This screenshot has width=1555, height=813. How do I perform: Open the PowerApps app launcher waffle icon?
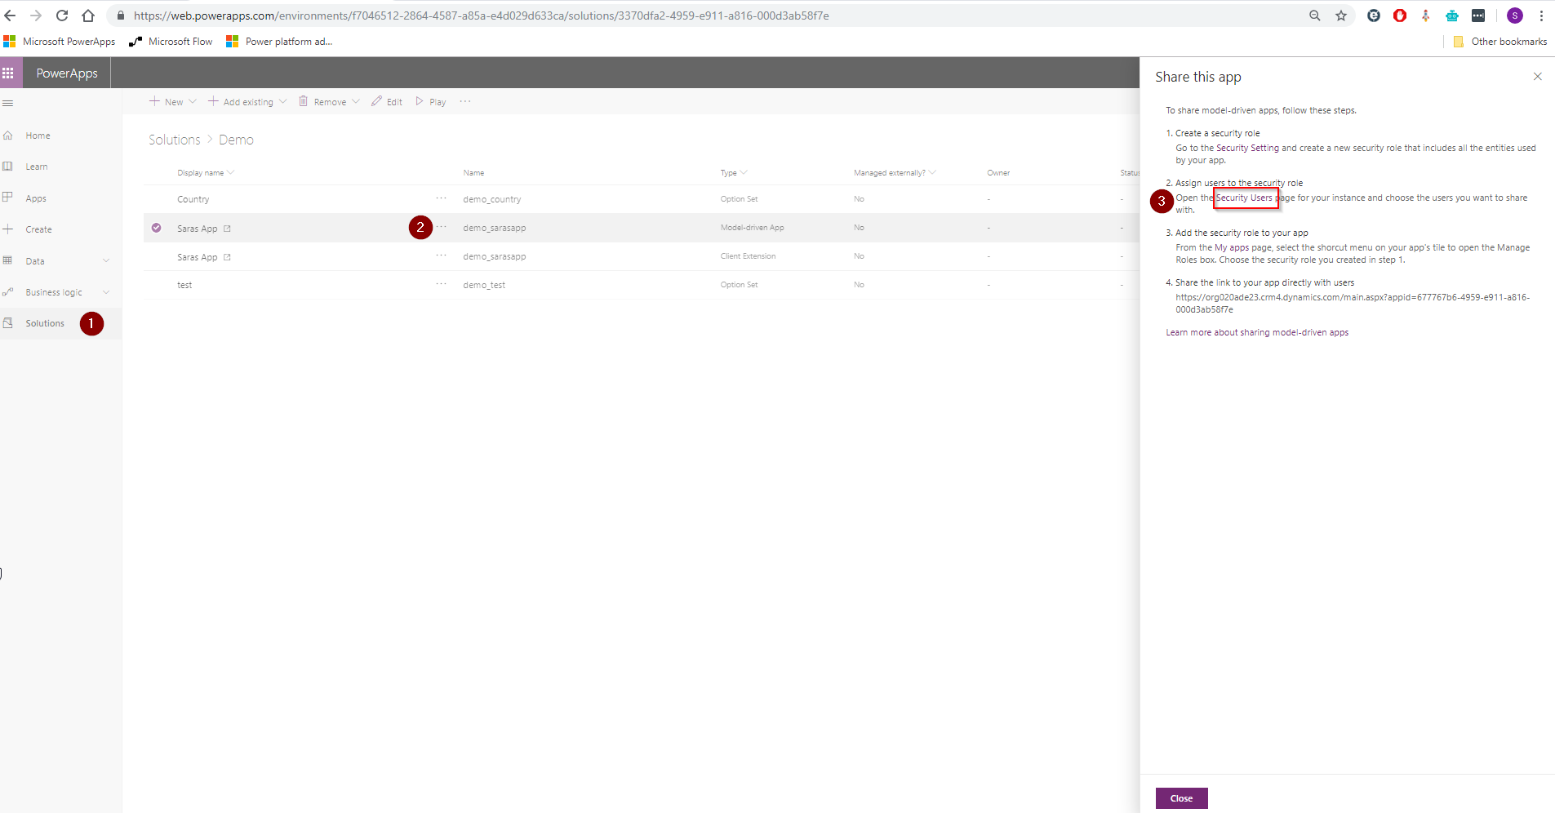(x=8, y=73)
